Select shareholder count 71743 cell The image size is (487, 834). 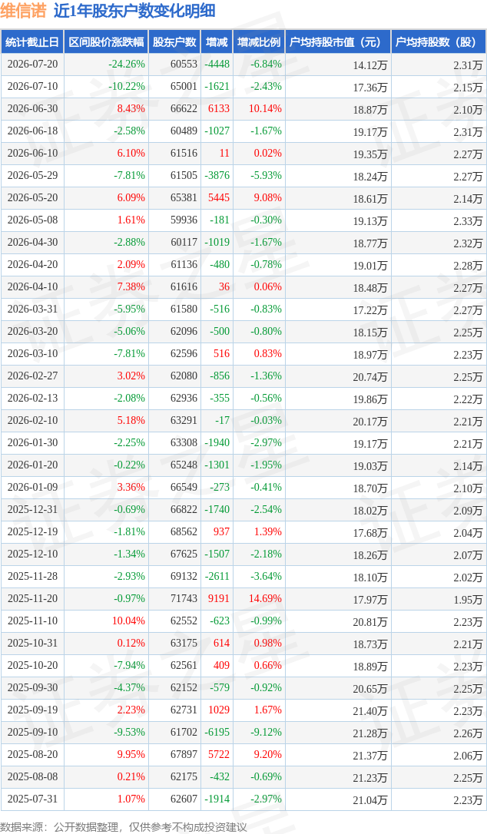point(184,598)
